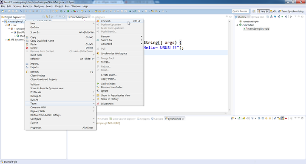Screen dimensions: 306x164
Task: Open Properties from the context menu
Action: coord(60,128)
